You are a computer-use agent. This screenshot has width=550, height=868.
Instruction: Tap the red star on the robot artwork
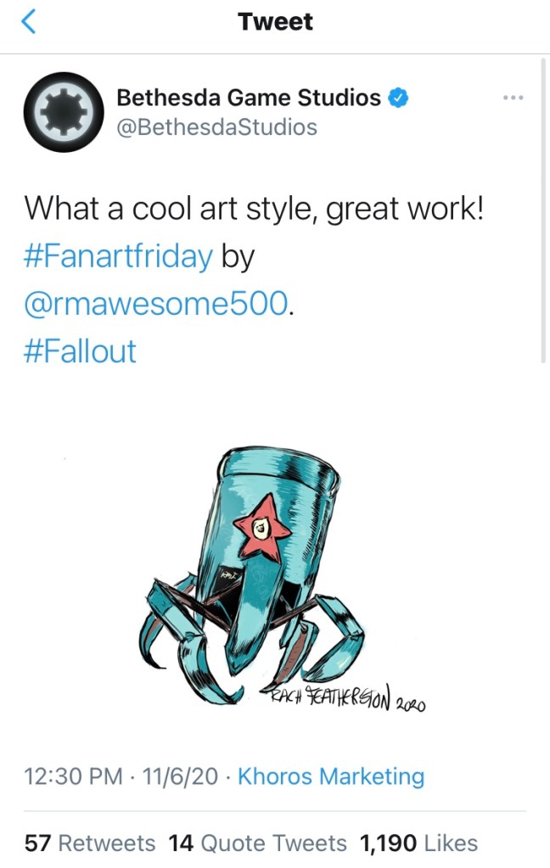pyautogui.click(x=261, y=527)
